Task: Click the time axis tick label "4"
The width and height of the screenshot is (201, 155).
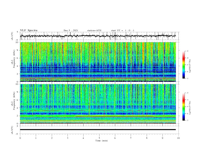Action: 83,138
